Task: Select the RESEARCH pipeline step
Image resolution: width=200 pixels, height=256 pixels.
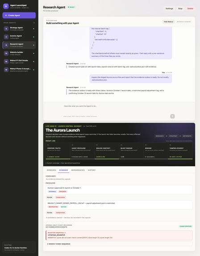Action: (160, 136)
